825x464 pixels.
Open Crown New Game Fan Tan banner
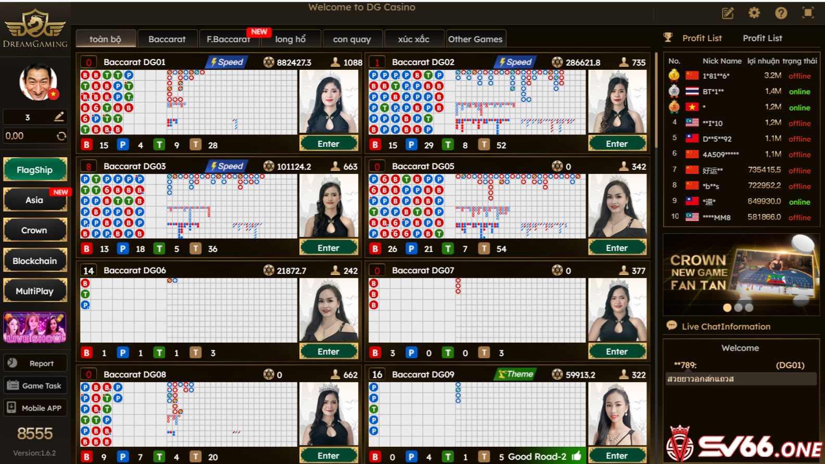741,274
